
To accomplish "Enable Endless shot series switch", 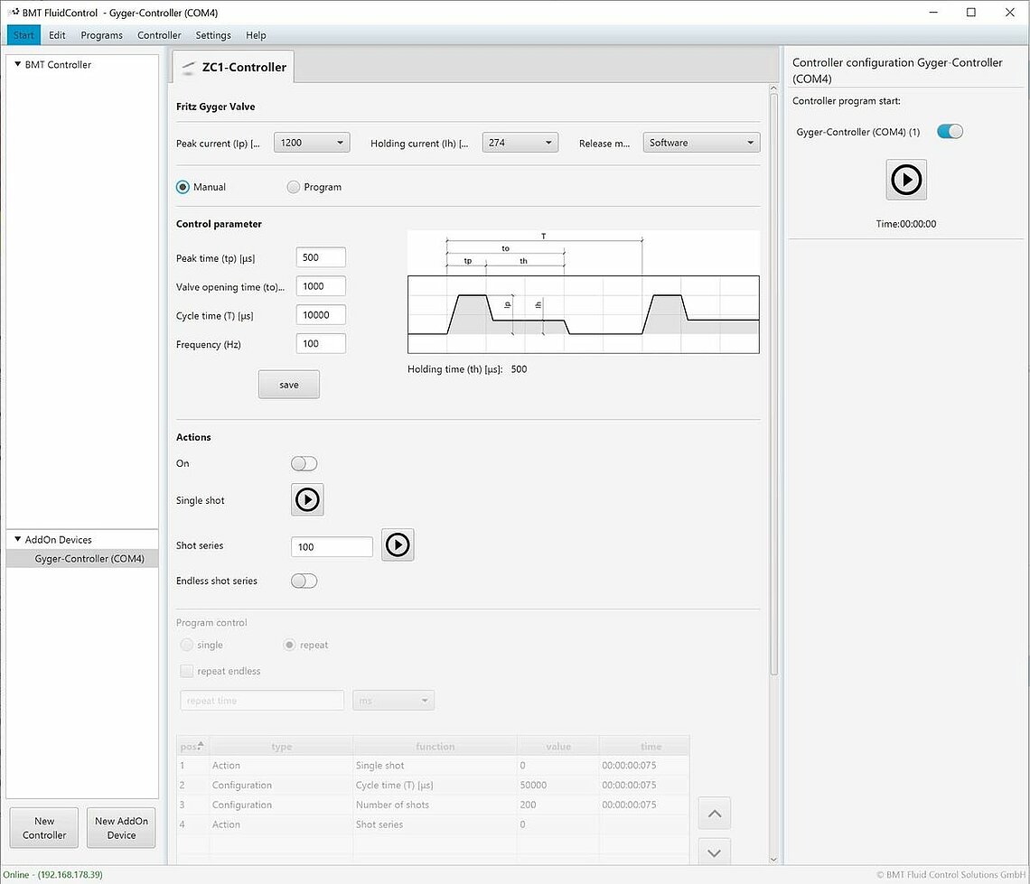I will (x=304, y=581).
